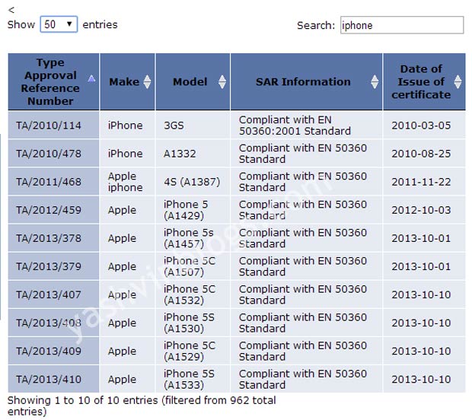Viewport: 472px width, 420px height.
Task: Click the SAR Information header label
Action: click(x=302, y=82)
